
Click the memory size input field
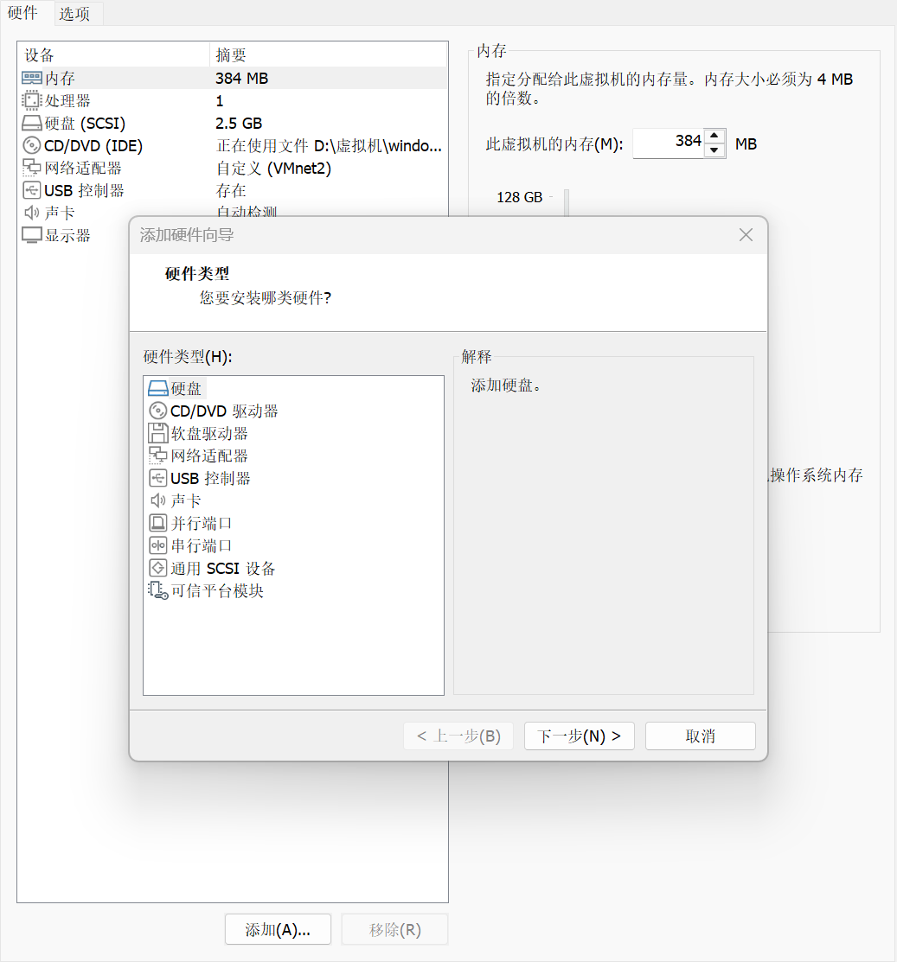click(668, 143)
